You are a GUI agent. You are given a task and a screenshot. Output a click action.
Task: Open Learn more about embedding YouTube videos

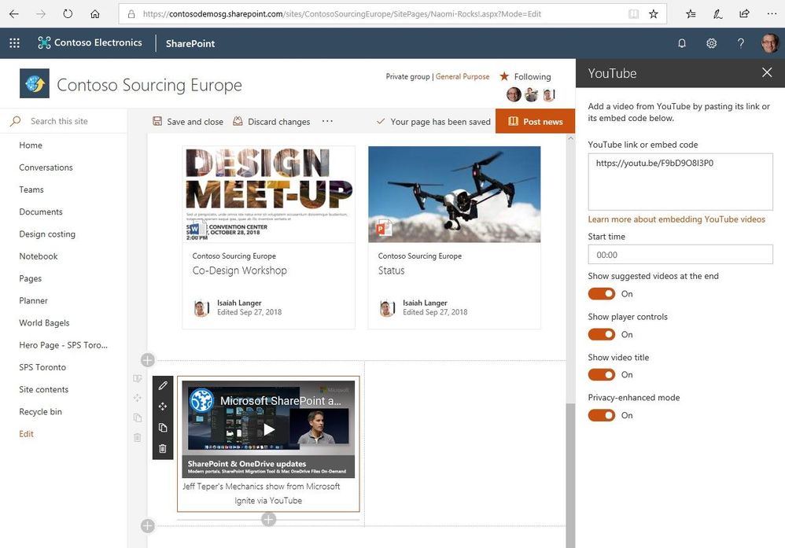coord(676,219)
